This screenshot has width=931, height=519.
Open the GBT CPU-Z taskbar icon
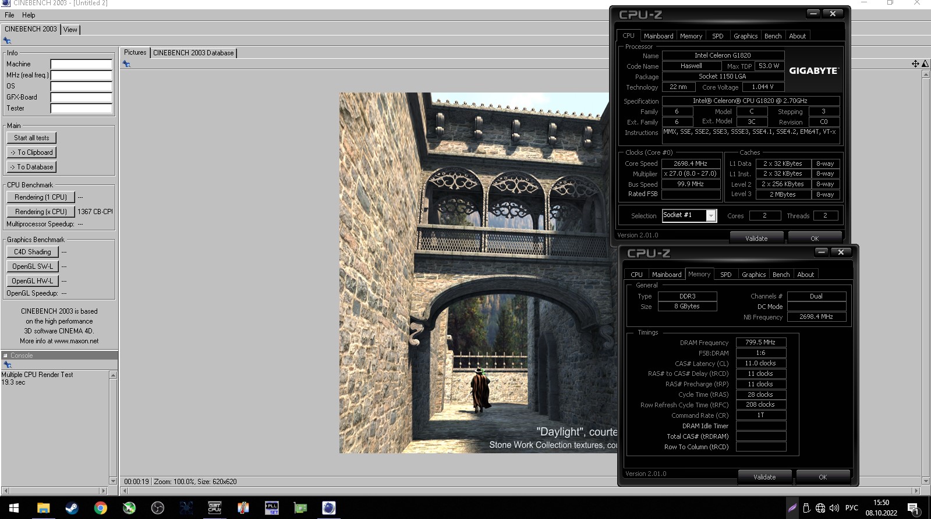click(x=214, y=508)
